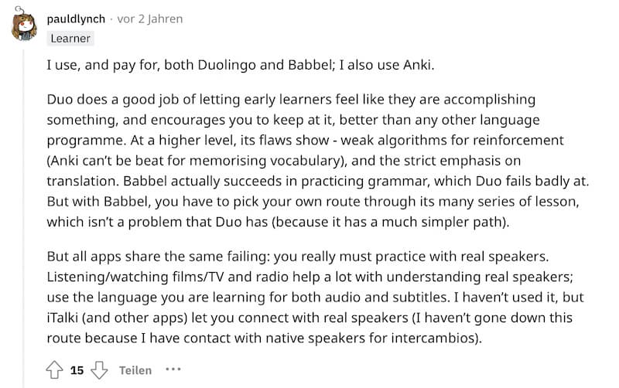The height and width of the screenshot is (388, 619).
Task: Downvote the comment using the down arrow
Action: tap(99, 370)
